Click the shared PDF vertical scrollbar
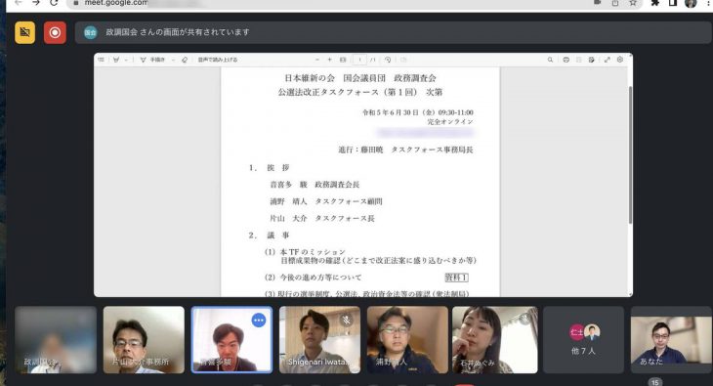The width and height of the screenshot is (713, 386). click(x=630, y=154)
